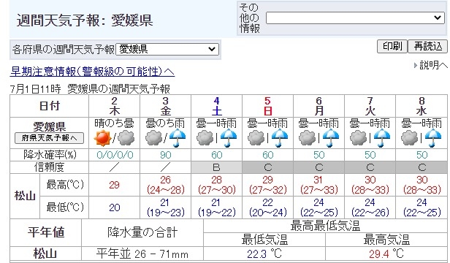Open the 早期注意情報(警報級の可能性)へ link
This screenshot has width=450, height=263.
point(92,72)
